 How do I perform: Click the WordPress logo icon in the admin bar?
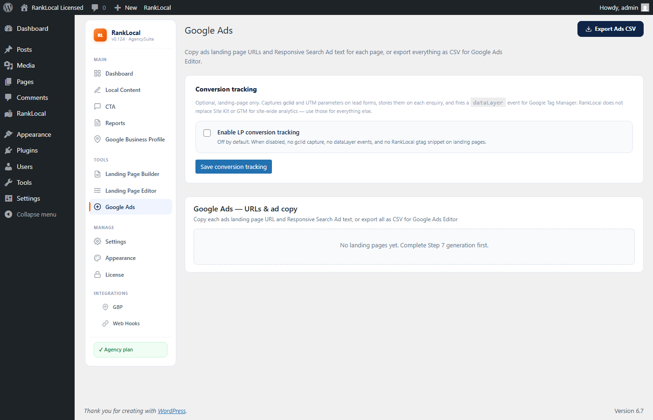[8, 7]
